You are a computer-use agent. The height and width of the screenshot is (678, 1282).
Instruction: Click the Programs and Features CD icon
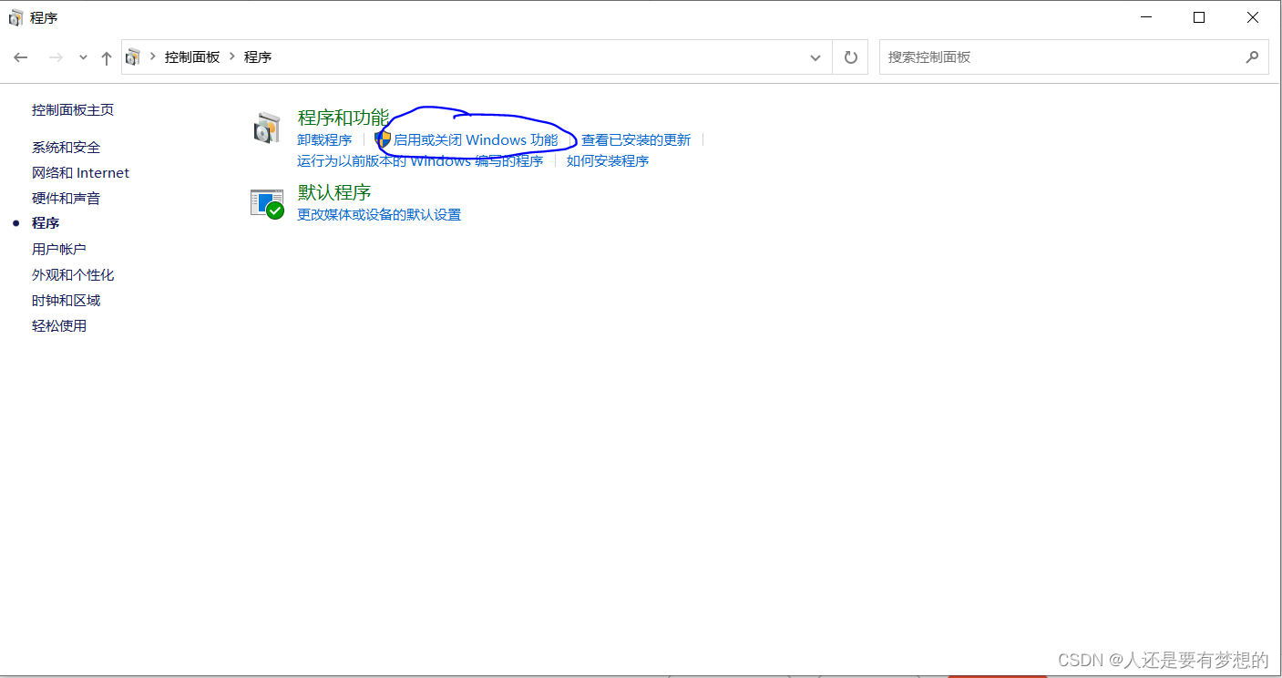tap(267, 128)
